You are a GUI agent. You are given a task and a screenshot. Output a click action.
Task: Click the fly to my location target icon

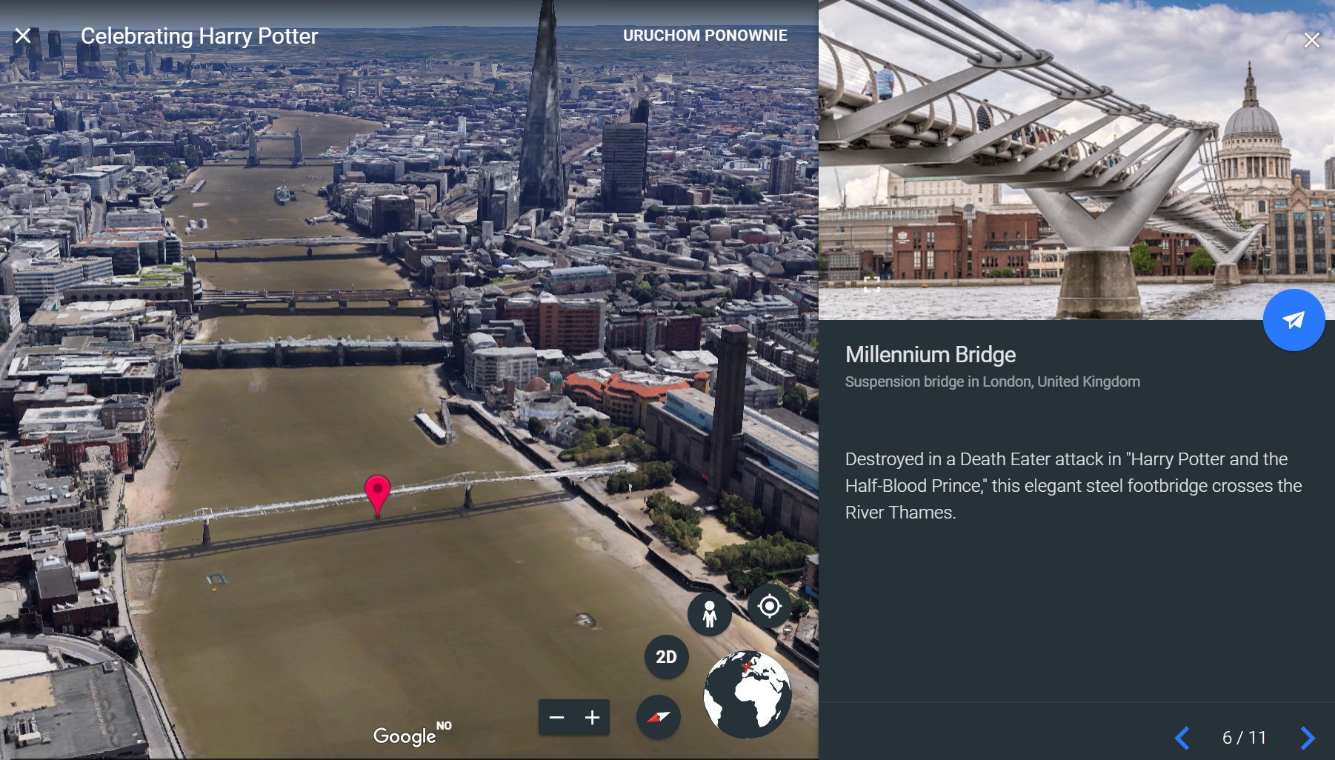coord(770,606)
